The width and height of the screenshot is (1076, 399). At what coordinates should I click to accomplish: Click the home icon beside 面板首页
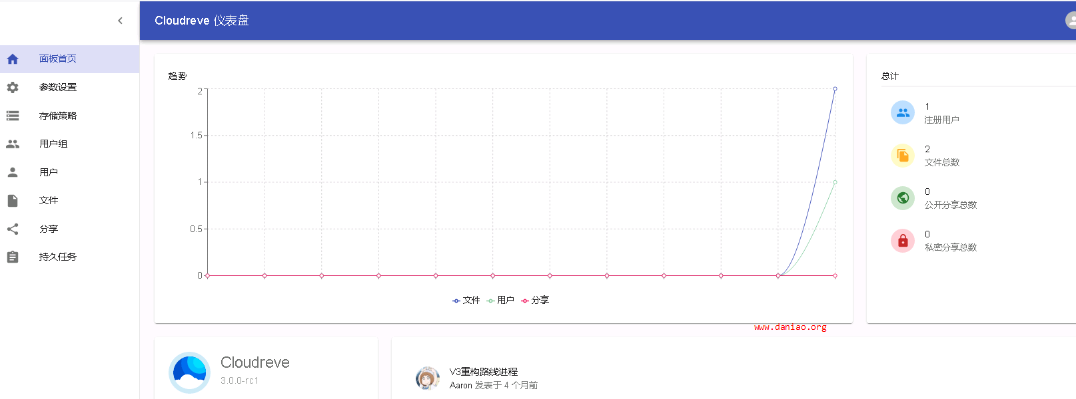(13, 59)
